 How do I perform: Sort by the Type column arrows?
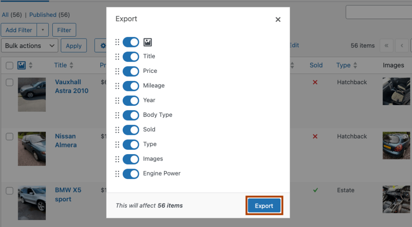pyautogui.click(x=355, y=65)
